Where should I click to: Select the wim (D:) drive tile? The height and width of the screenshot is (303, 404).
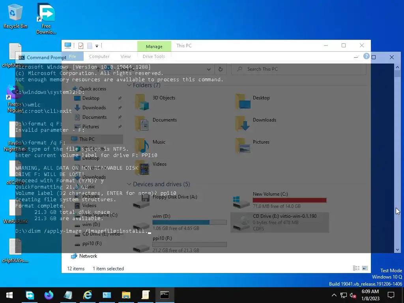180,222
